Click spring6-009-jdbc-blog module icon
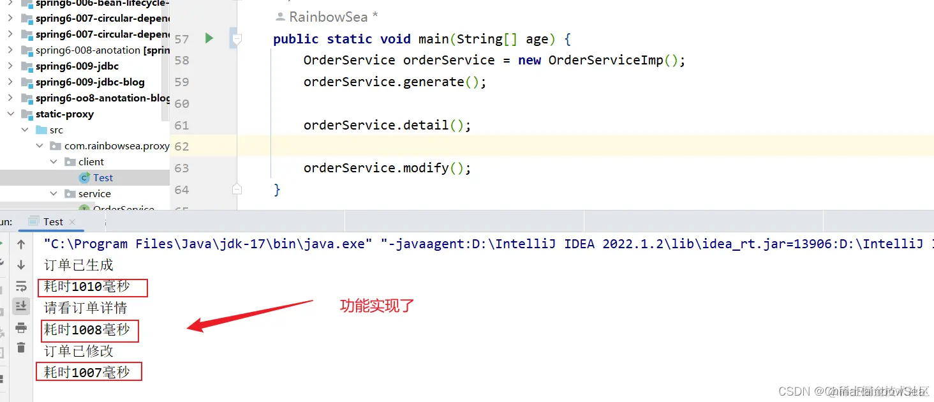 [27, 82]
